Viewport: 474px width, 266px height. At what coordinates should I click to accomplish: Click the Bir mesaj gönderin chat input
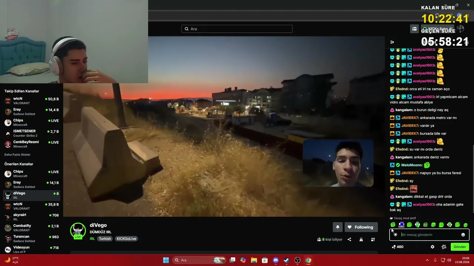[429, 235]
